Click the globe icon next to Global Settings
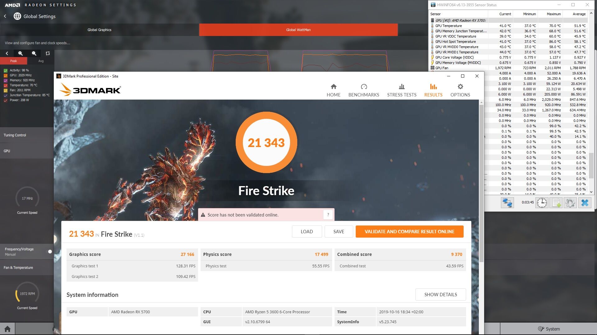 tap(17, 16)
